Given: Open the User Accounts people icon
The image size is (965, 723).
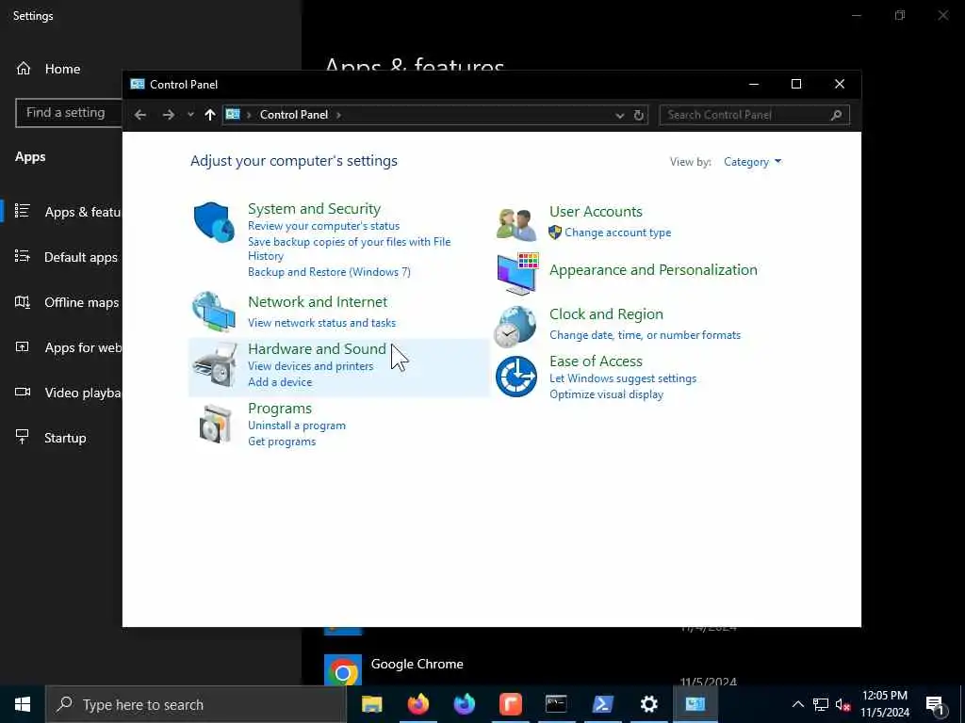Looking at the screenshot, I should click(515, 224).
